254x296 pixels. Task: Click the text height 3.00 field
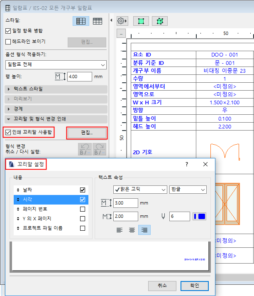126,203
